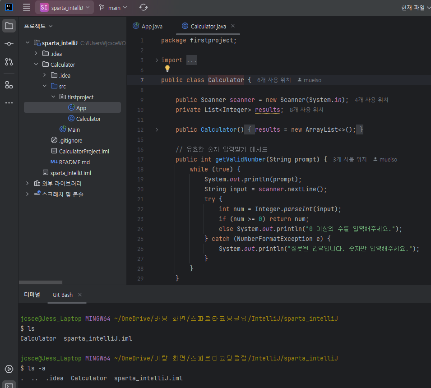Toggle the Project tool window folder icon

(9, 26)
